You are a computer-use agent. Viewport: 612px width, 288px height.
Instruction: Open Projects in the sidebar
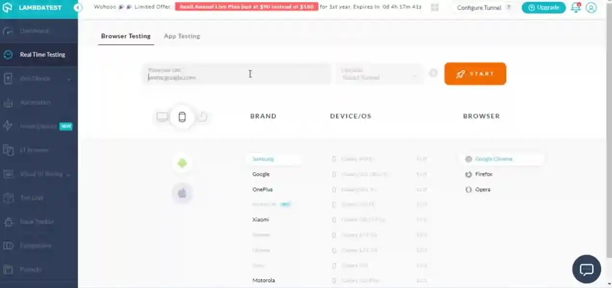pyautogui.click(x=30, y=269)
